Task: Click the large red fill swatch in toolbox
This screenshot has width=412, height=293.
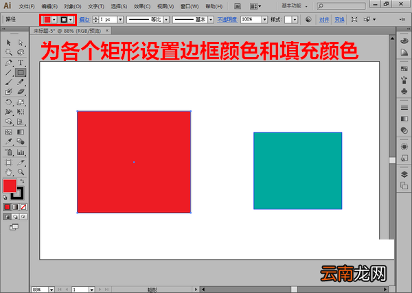Action: (10, 186)
